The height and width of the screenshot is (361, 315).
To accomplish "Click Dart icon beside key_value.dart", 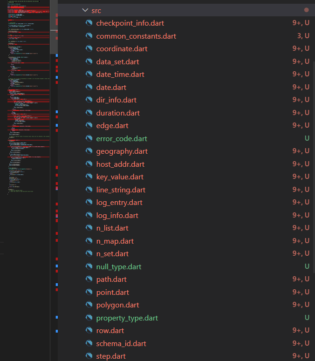I will [x=89, y=177].
